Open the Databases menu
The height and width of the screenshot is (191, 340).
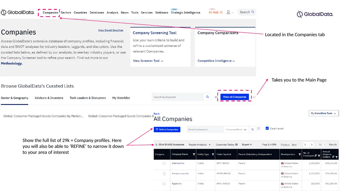tap(97, 13)
